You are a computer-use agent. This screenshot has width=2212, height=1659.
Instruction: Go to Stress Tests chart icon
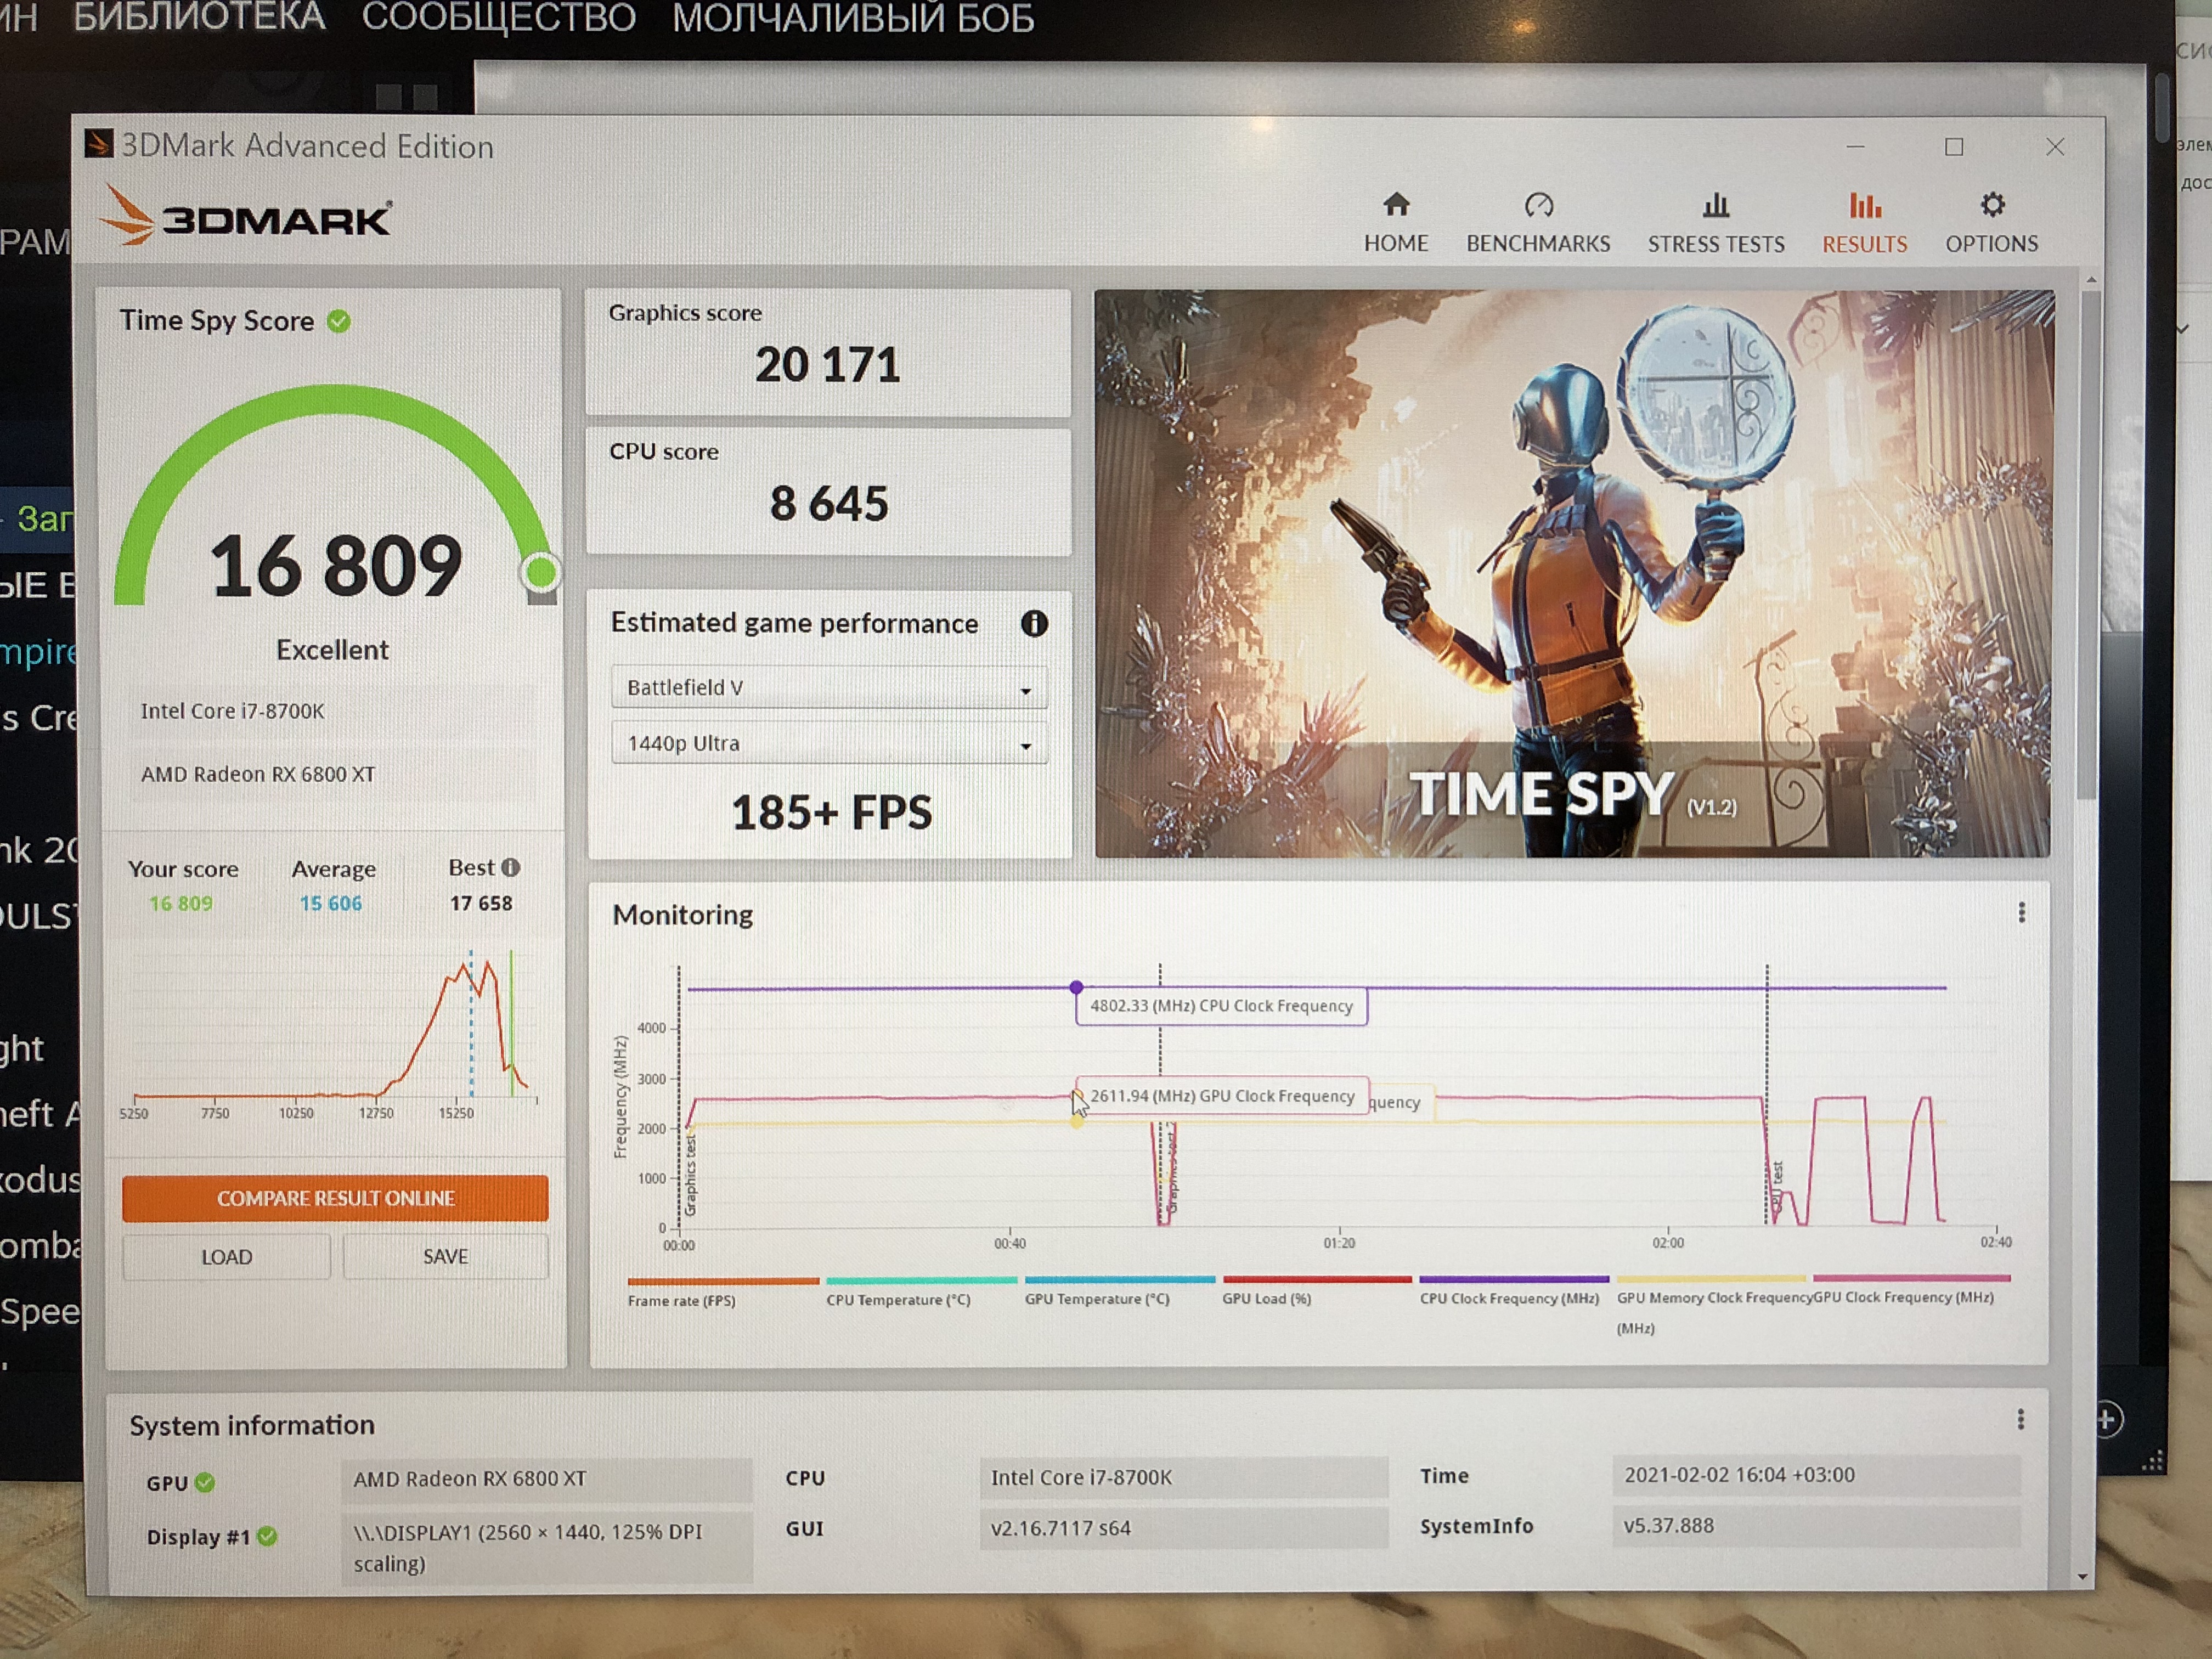[1715, 205]
